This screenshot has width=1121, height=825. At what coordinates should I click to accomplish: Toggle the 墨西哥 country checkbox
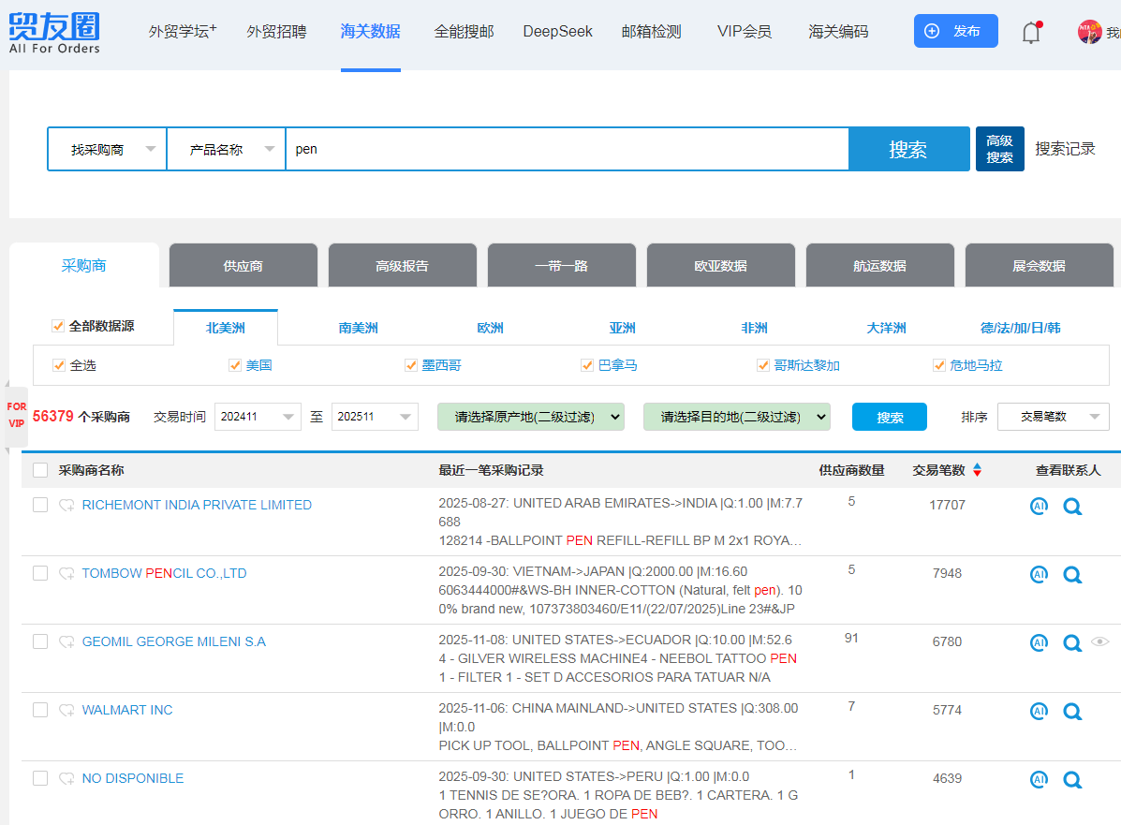click(411, 365)
